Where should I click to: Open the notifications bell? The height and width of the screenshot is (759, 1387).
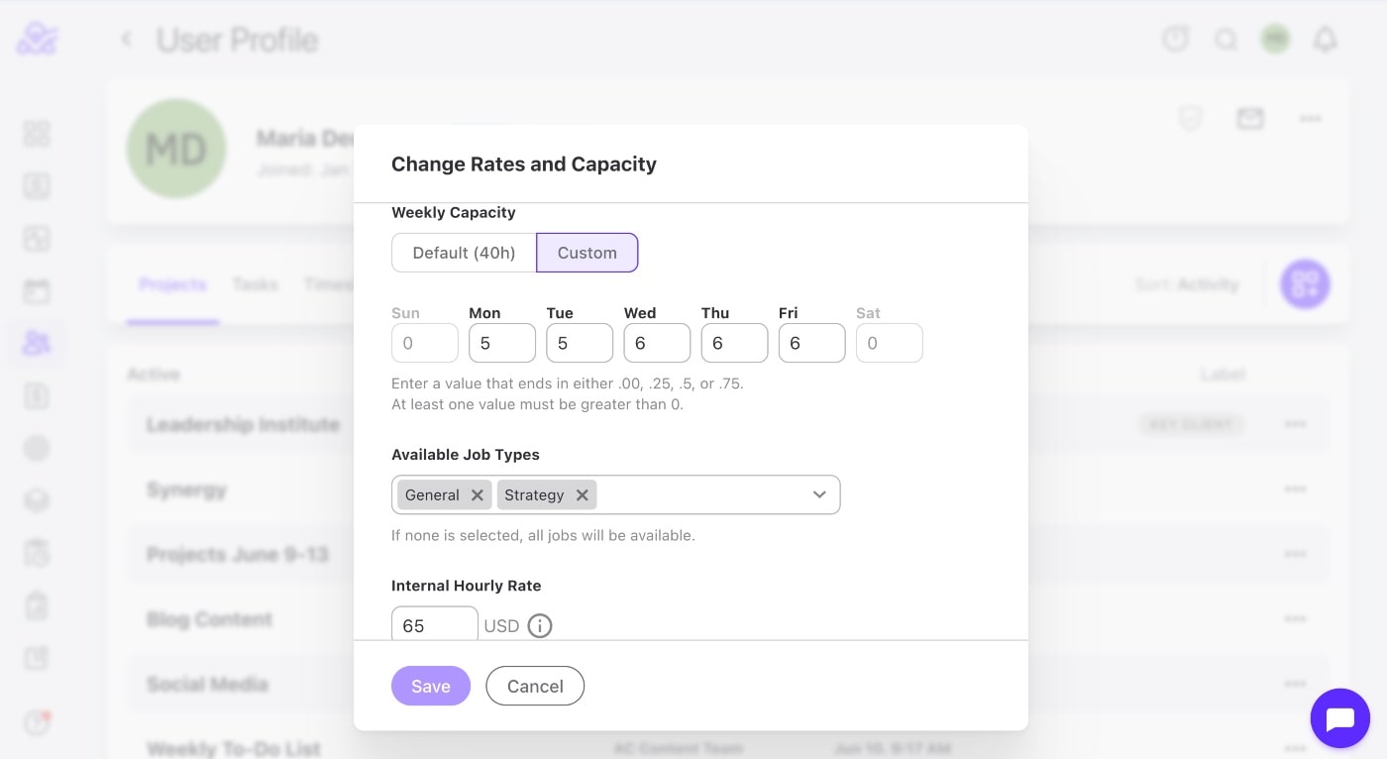[x=1325, y=40]
